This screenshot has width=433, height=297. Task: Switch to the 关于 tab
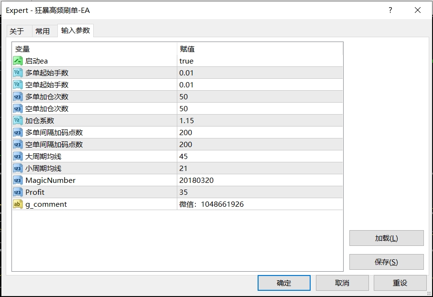pyautogui.click(x=17, y=31)
